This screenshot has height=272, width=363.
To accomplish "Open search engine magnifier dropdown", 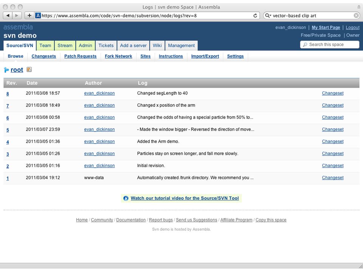I will tap(268, 15).
